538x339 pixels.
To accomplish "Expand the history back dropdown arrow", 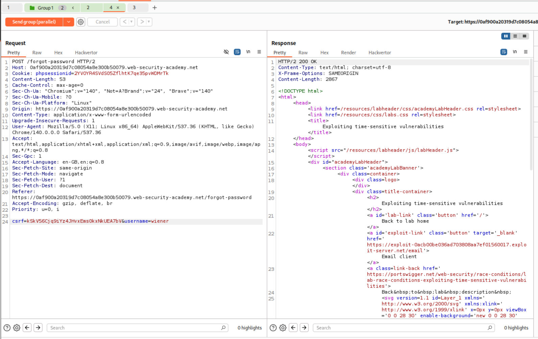I will (131, 22).
